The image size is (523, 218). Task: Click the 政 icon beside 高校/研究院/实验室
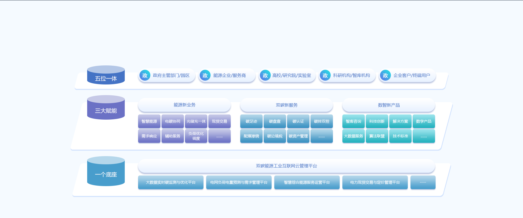pyautogui.click(x=265, y=75)
